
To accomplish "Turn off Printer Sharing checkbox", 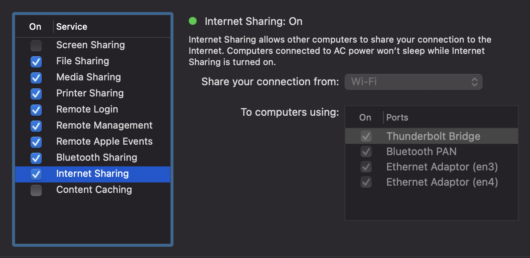I will coord(36,94).
